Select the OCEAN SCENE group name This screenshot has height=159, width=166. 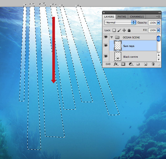click(131, 37)
